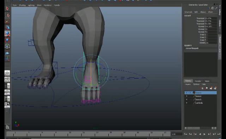Switch to the Rotate tool

tap(7, 34)
